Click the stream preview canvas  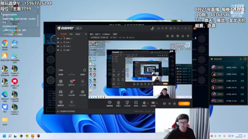(x=140, y=69)
